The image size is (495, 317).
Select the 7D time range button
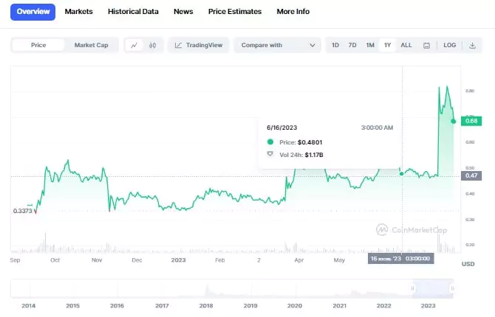(352, 45)
